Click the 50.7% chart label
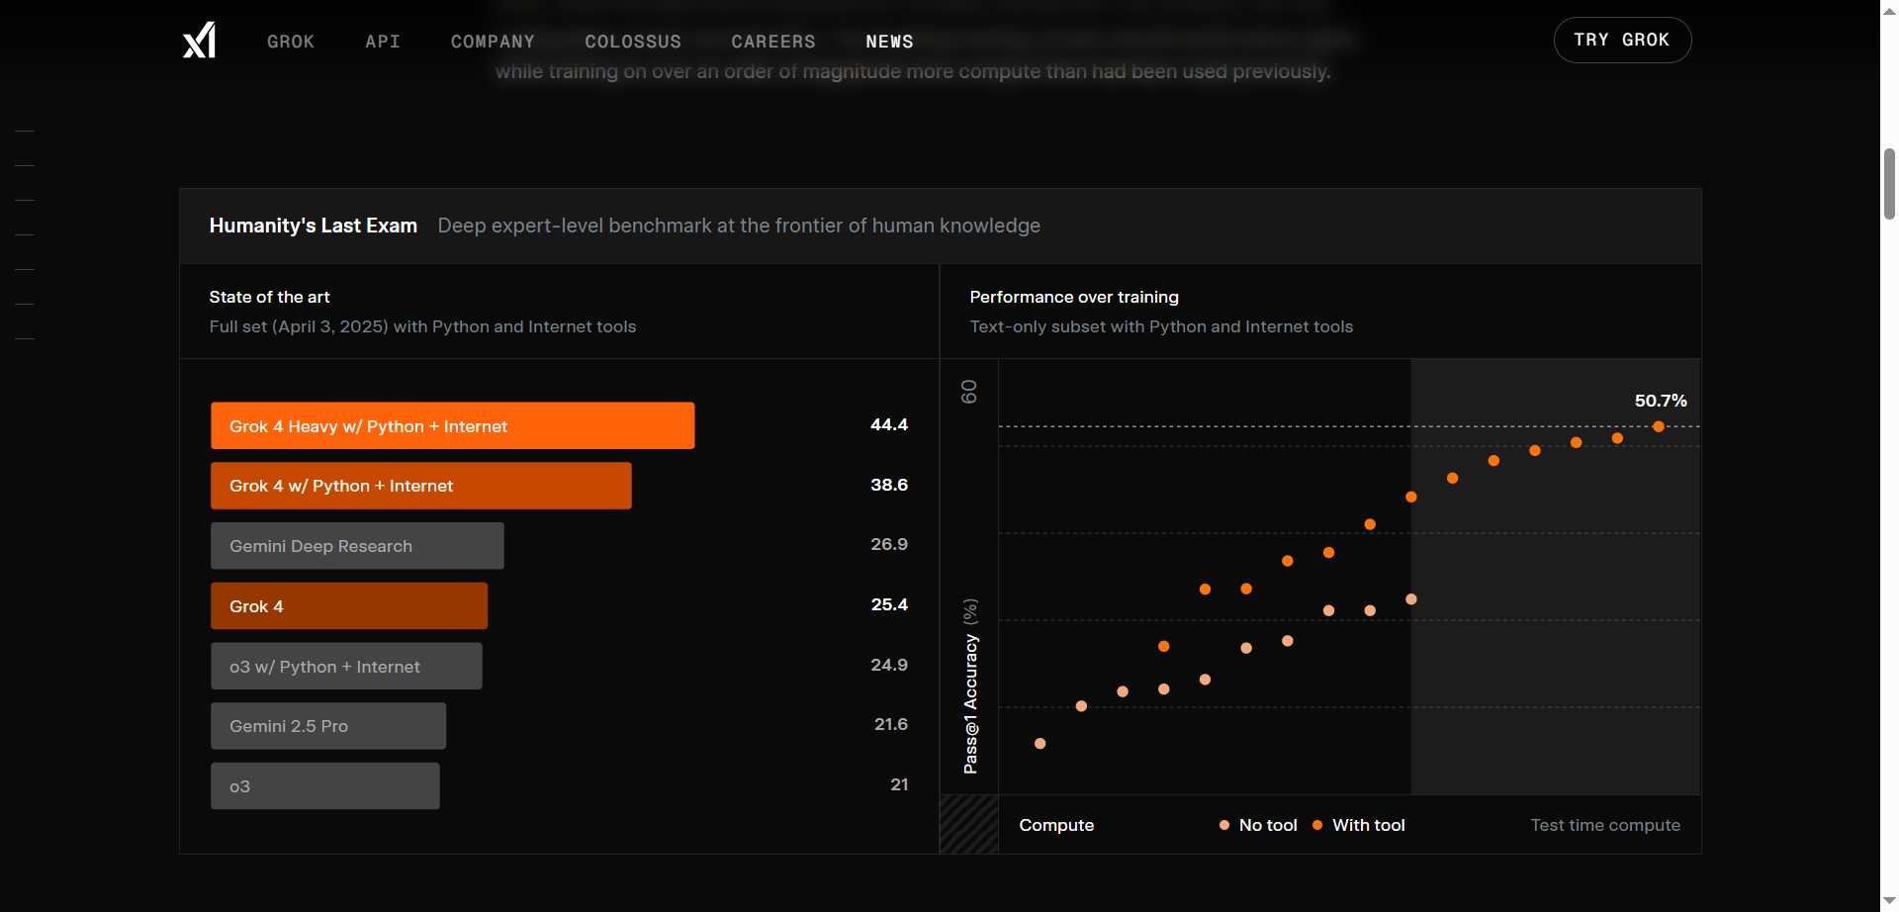Viewport: 1899px width, 912px height. click(1661, 401)
